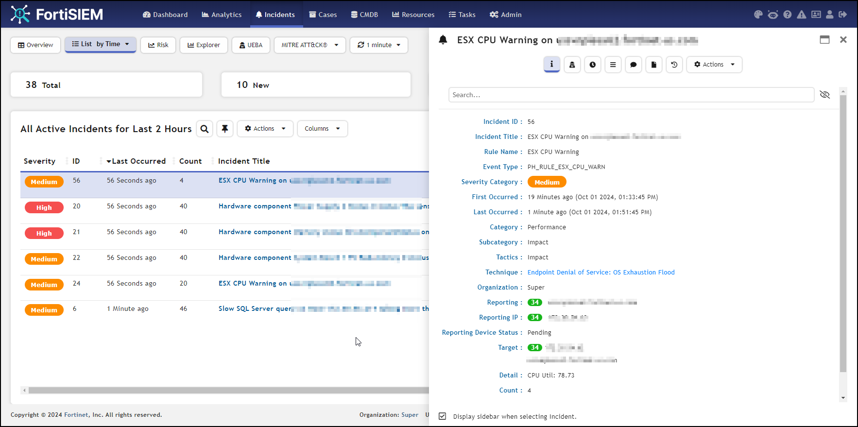Image resolution: width=858 pixels, height=427 pixels.
Task: Open the Endpoint Denial of Service technique link
Action: tap(601, 273)
